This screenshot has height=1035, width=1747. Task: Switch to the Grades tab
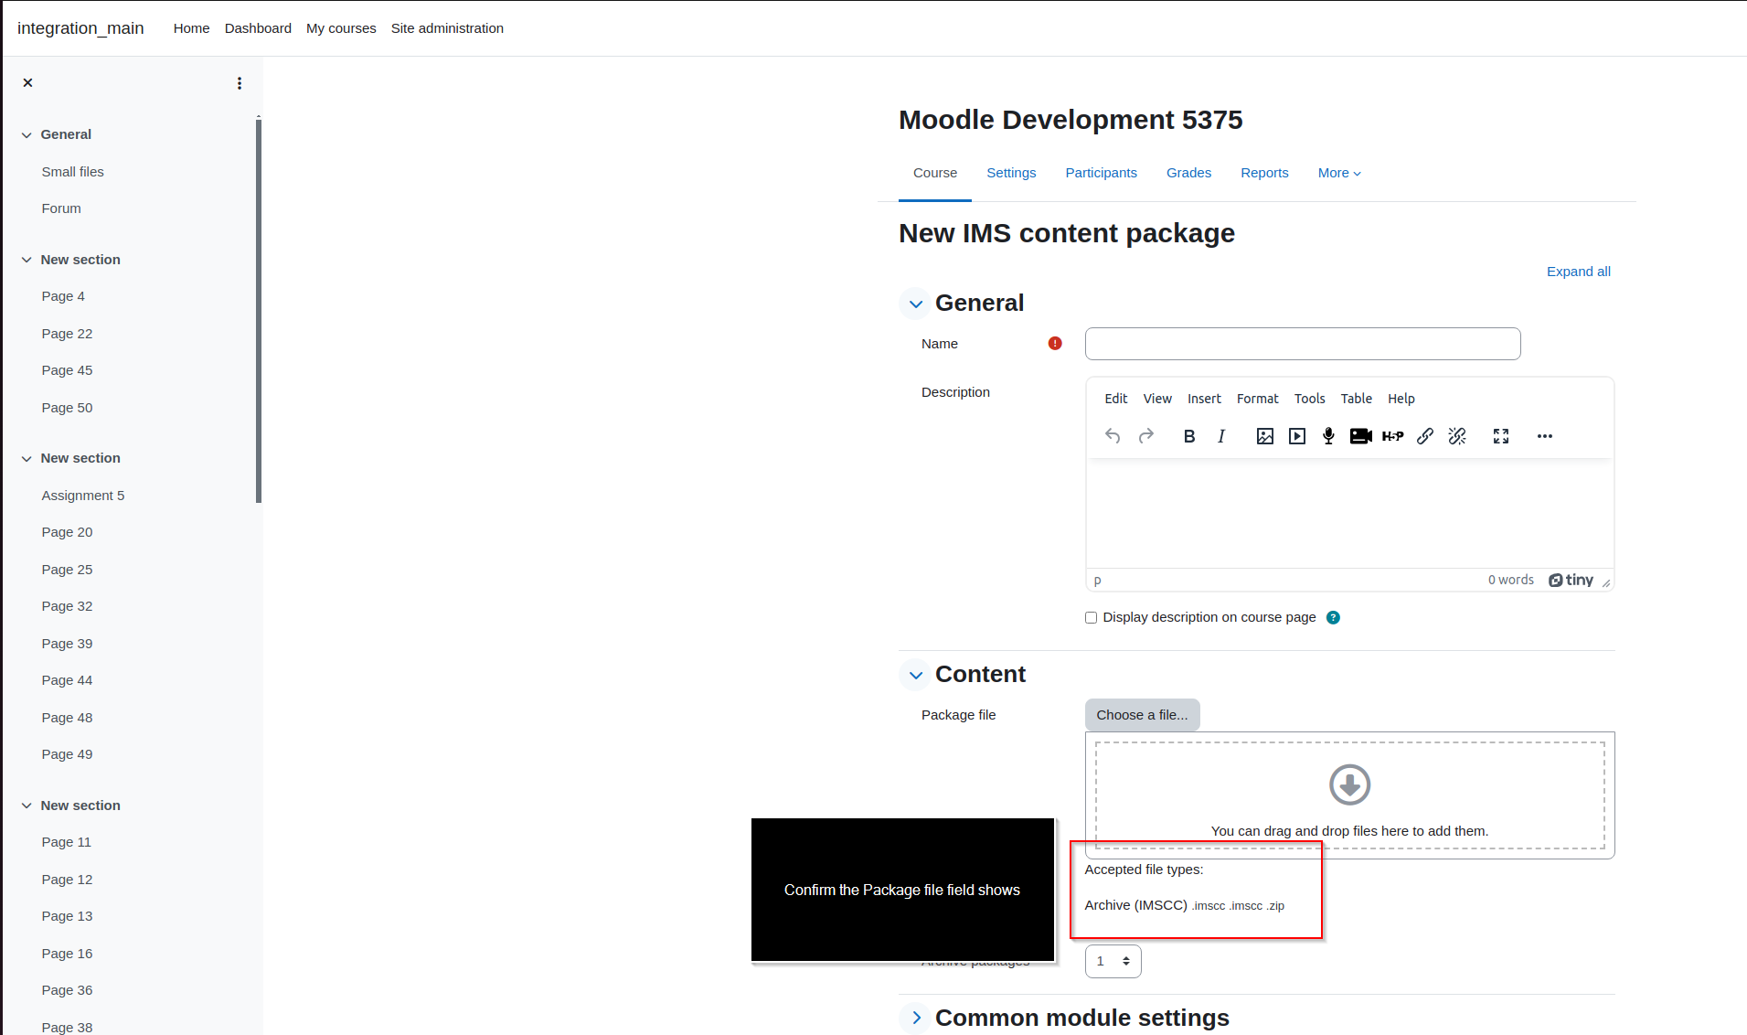click(x=1188, y=173)
